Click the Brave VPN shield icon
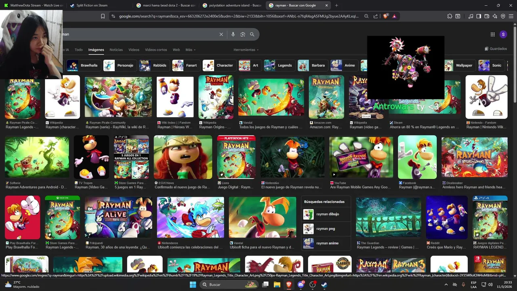 503,16
